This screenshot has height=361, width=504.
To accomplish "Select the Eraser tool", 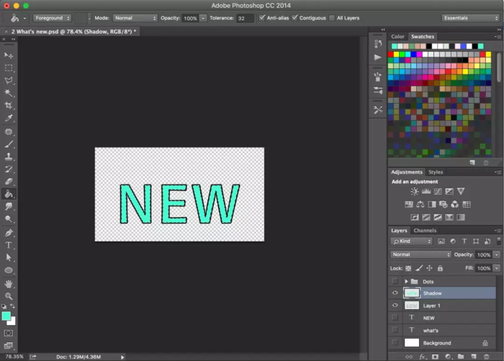I will [9, 181].
